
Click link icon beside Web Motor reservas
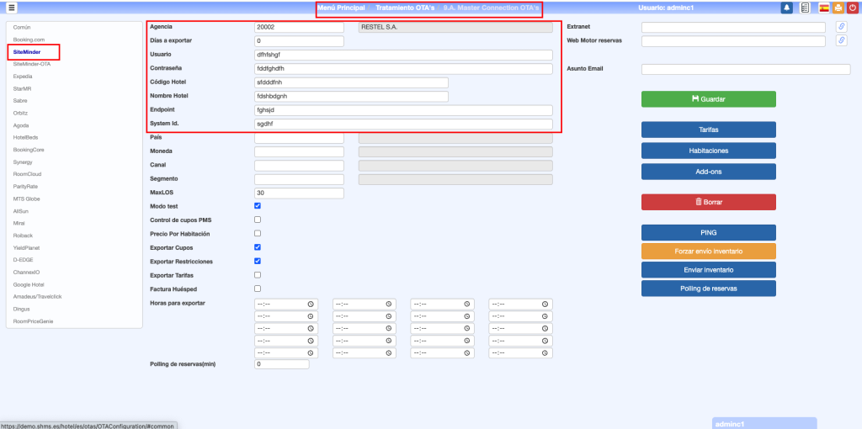point(841,40)
